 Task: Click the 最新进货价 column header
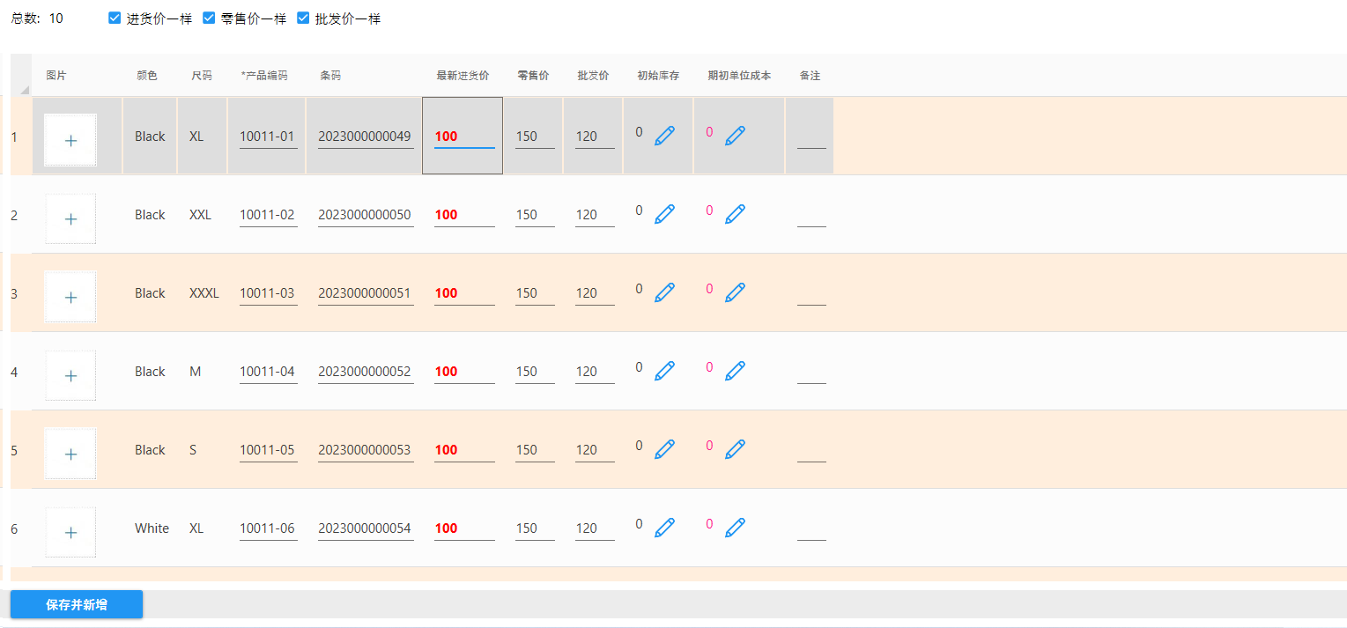pos(463,76)
